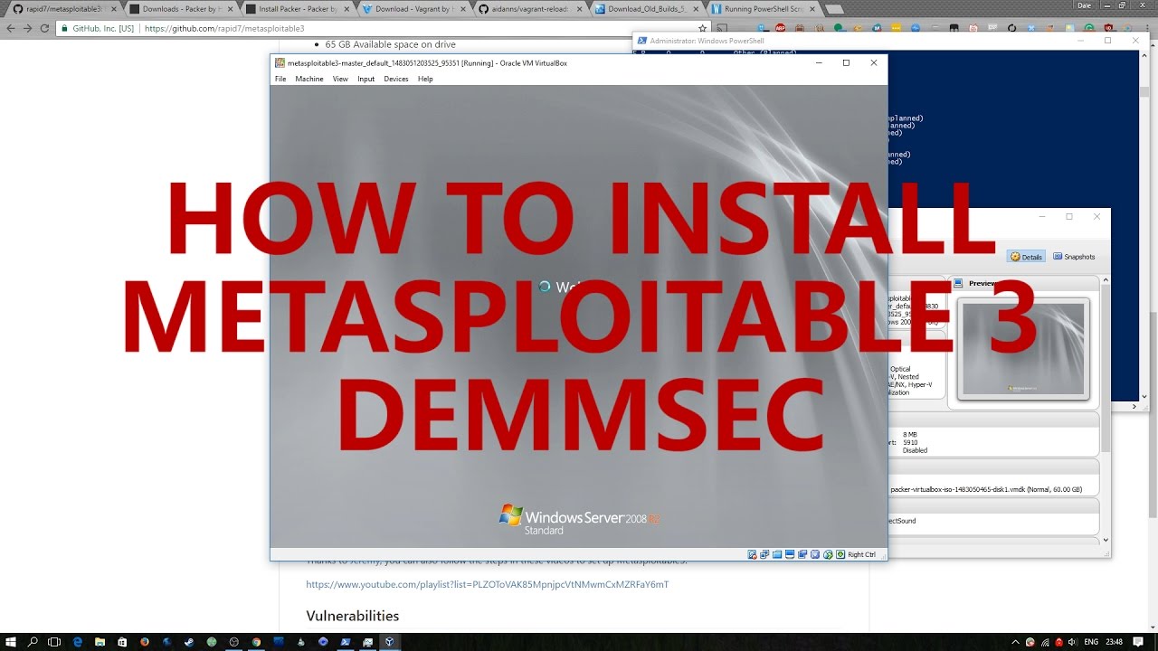Click the VM preview thumbnail in VirtualBox Manager
The image size is (1158, 651).
pyautogui.click(x=1023, y=348)
